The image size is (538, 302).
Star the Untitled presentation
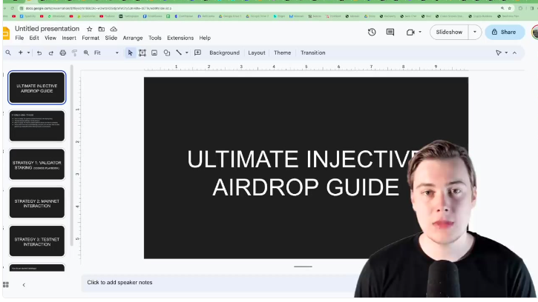[x=89, y=29]
